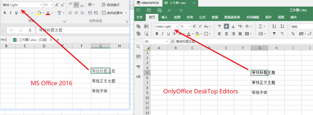Toggle Underline in the OnlyOffice toolbar
Viewport: 313px width, 115px height.
169,34
